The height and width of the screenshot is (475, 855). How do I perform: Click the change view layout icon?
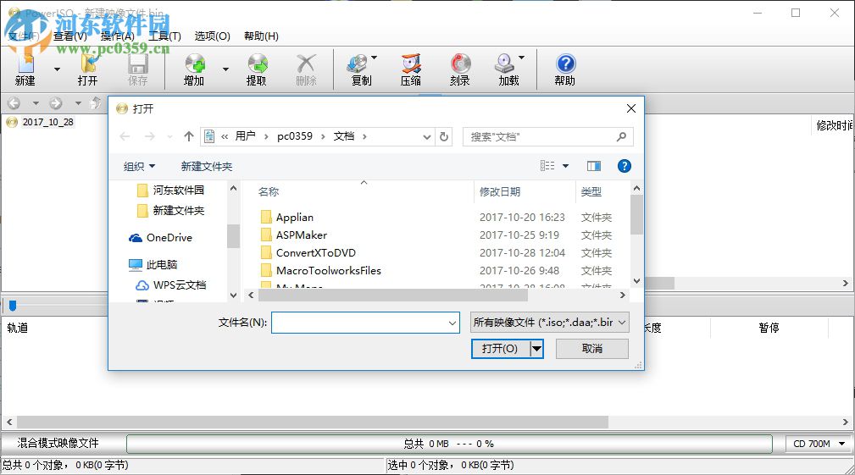pos(547,166)
